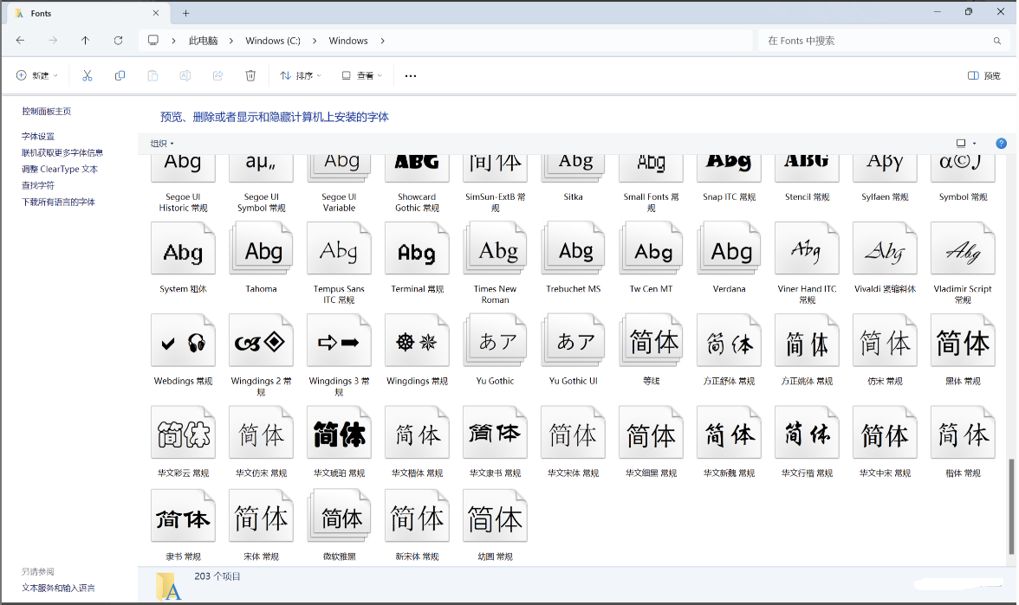Expand chevron after Windows (C:) in address bar
The height and width of the screenshot is (605, 1019).
click(315, 41)
